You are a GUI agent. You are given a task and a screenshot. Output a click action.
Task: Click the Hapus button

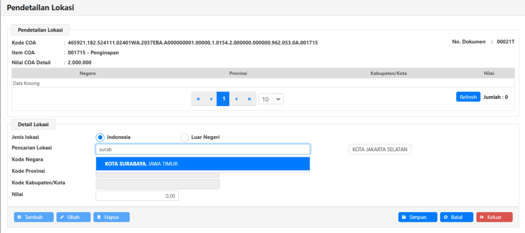click(x=111, y=217)
